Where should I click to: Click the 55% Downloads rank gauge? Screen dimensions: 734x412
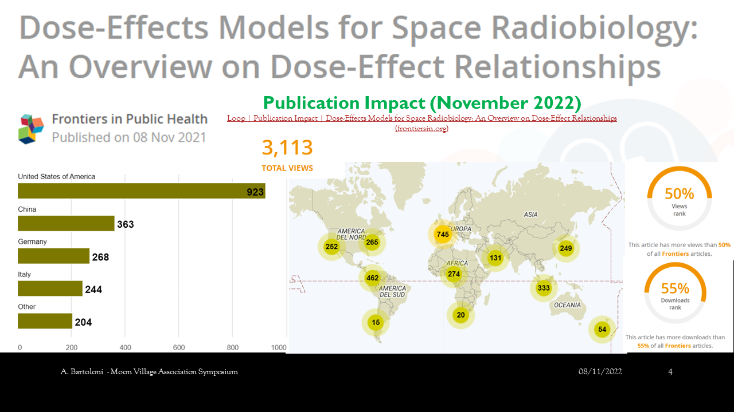coord(675,292)
